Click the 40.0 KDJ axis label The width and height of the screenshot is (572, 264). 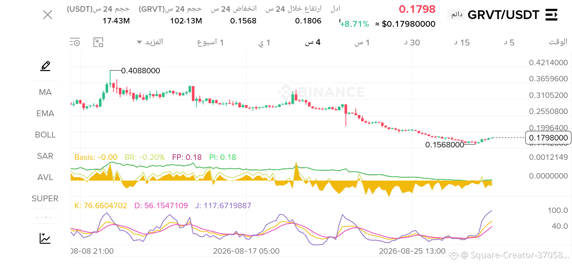[560, 226]
